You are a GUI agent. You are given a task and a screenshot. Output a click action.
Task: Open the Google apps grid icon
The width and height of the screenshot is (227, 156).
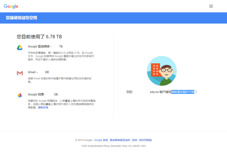[x=211, y=6]
